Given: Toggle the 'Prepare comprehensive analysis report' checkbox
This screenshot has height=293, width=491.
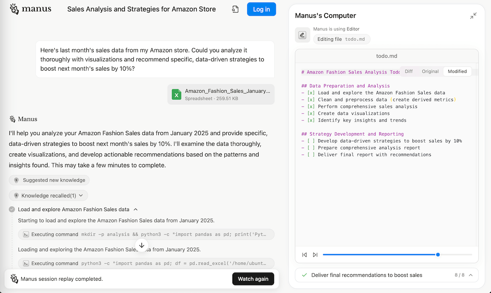Looking at the screenshot, I should (311, 148).
